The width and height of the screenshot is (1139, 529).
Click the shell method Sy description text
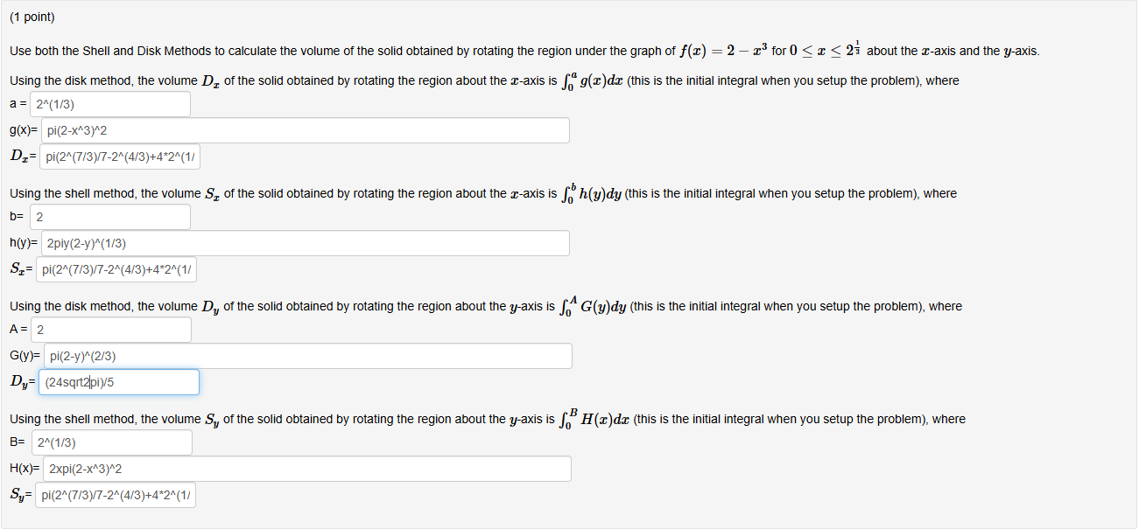[x=482, y=418]
